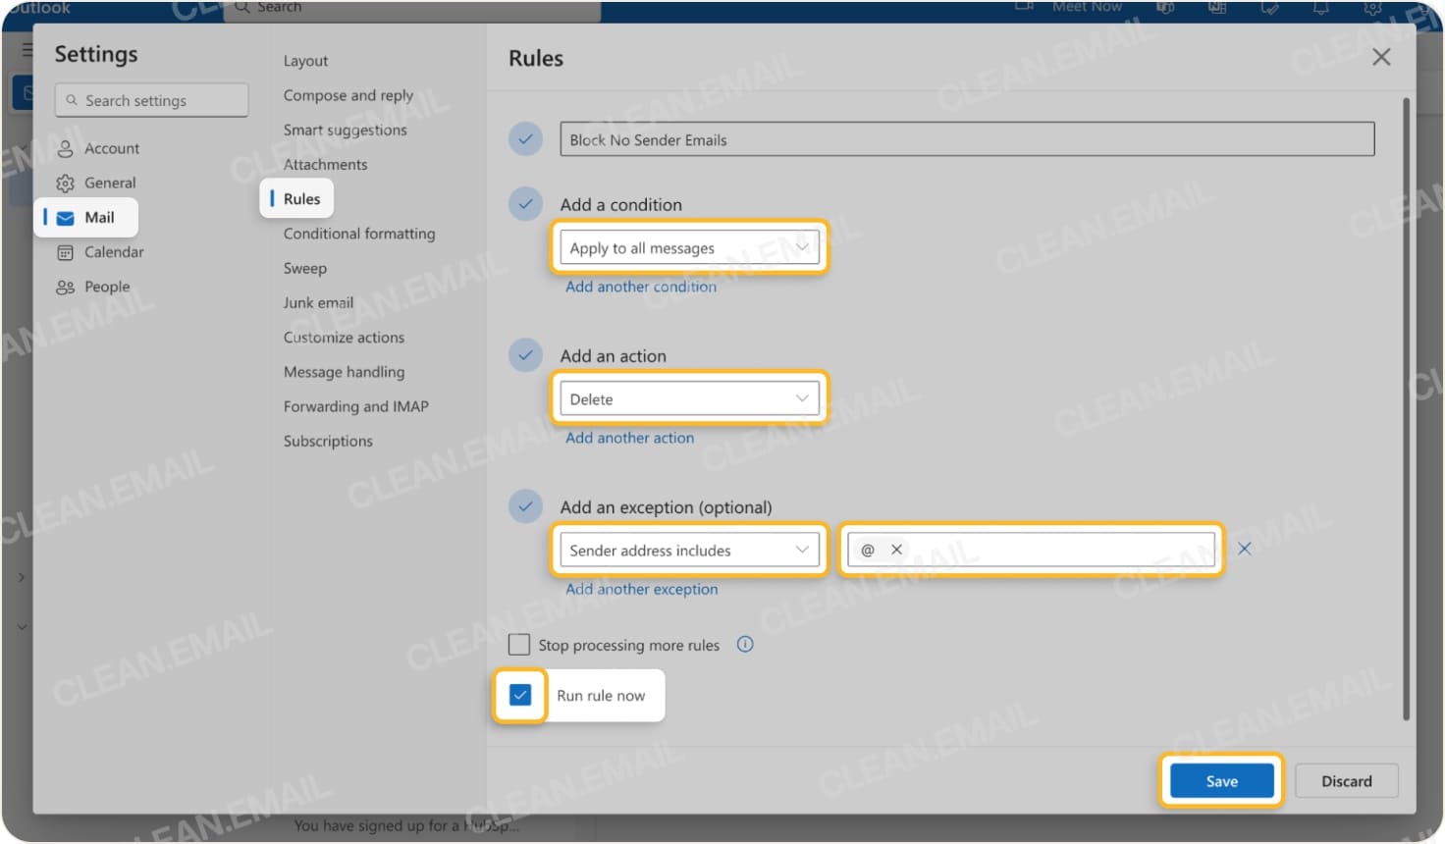Toggle the checkmark beside Add an action
Viewport: 1445px width, 844px height.
(x=525, y=354)
